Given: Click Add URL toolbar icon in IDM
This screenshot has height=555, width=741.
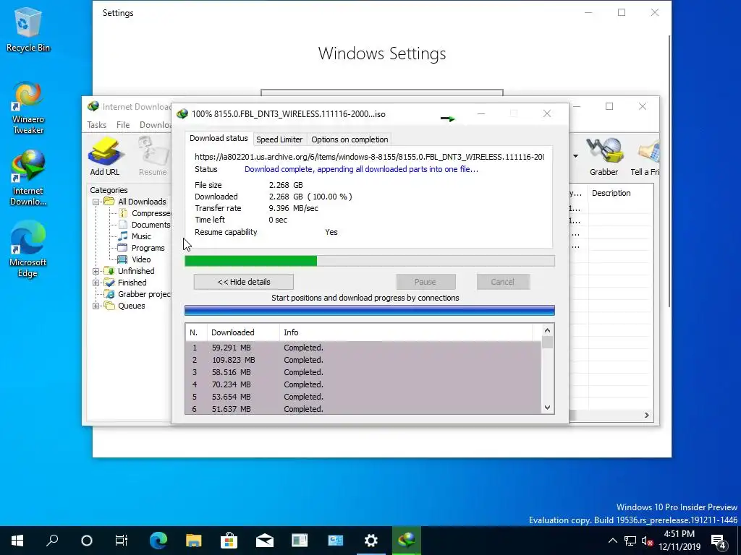Looking at the screenshot, I should [x=104, y=157].
